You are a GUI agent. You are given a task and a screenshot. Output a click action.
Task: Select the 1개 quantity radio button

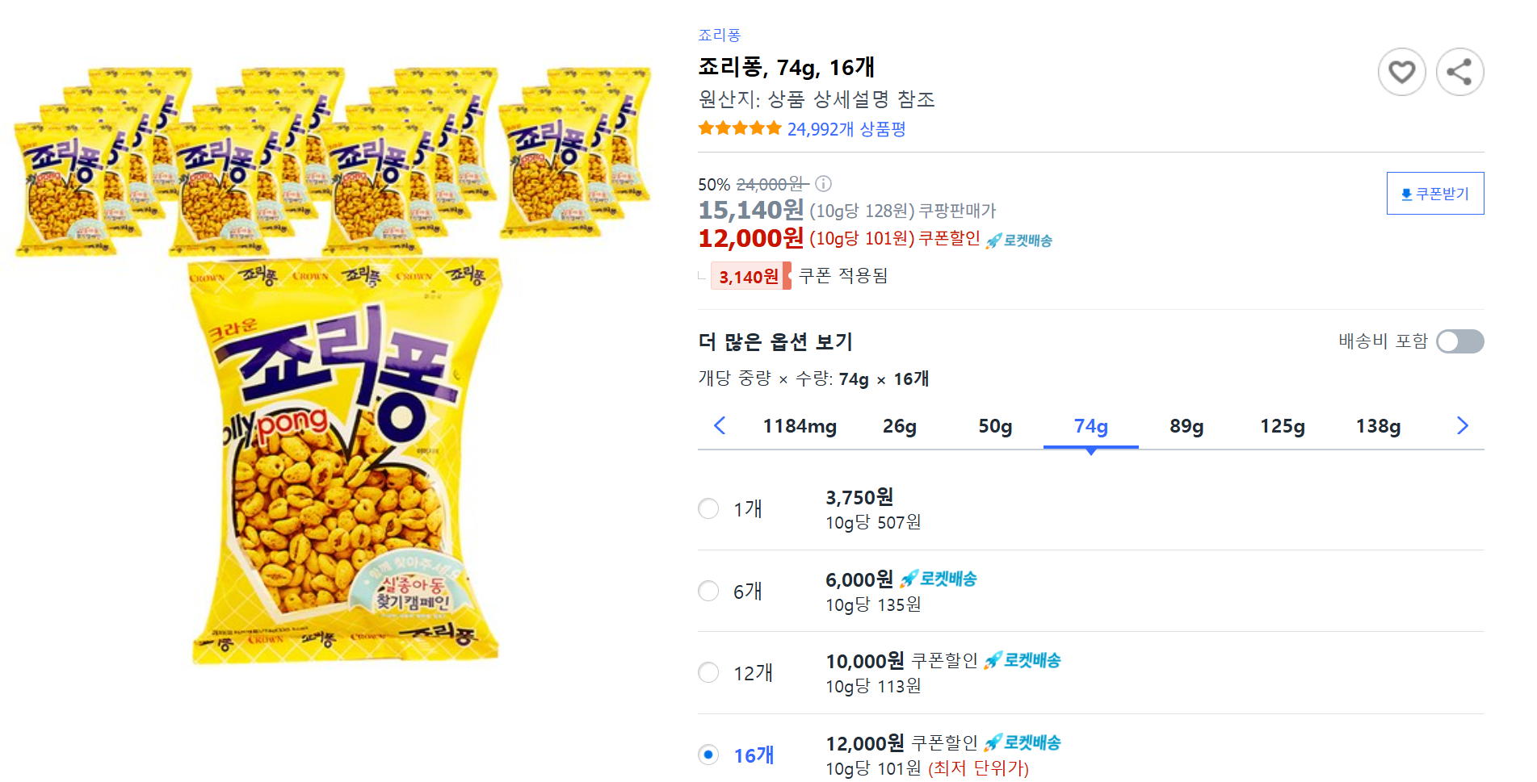click(708, 509)
